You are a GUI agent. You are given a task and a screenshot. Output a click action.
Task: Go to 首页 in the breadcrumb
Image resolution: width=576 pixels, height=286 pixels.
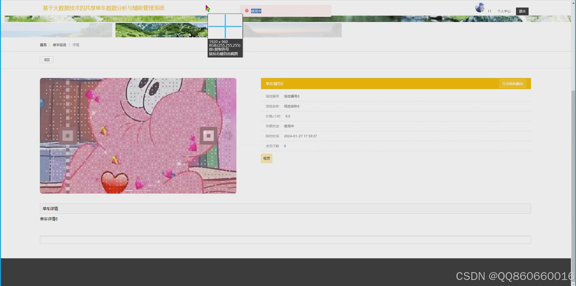click(x=43, y=45)
